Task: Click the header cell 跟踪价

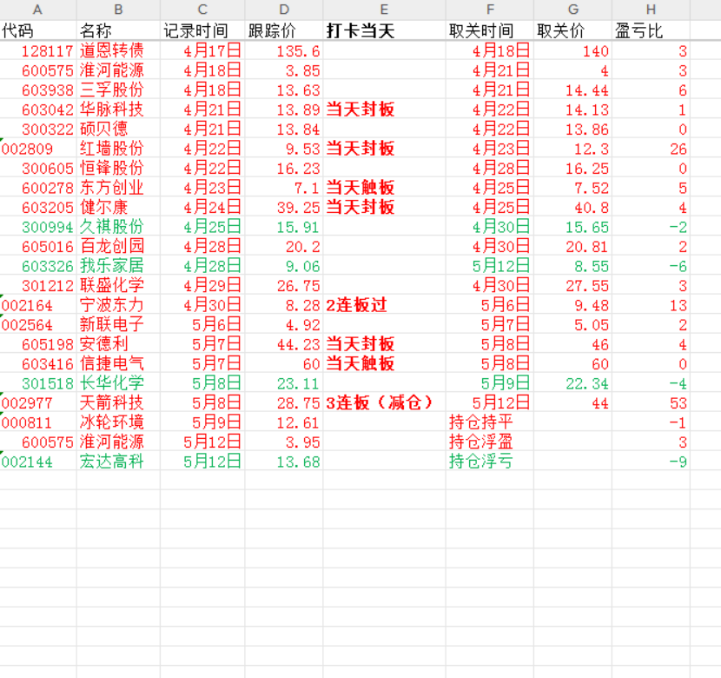Action: (x=284, y=30)
